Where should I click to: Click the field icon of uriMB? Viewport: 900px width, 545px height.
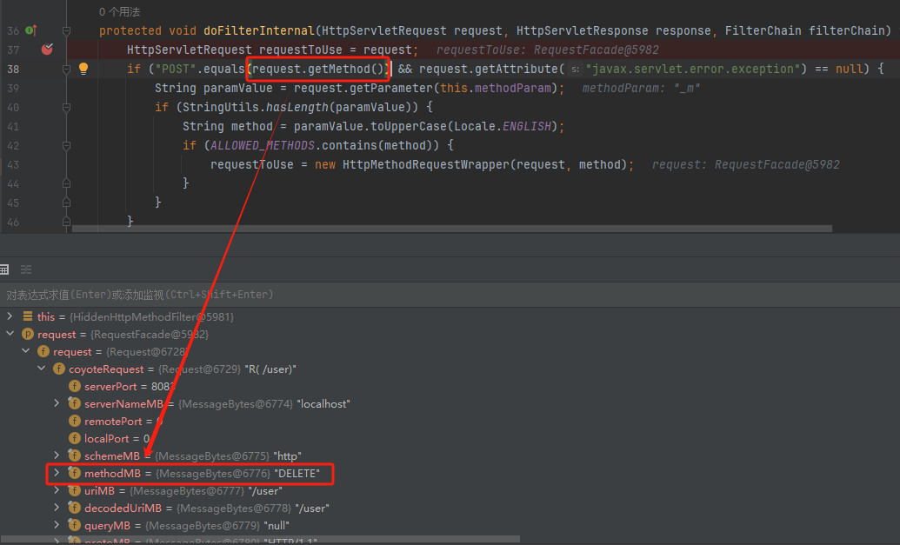pyautogui.click(x=75, y=490)
